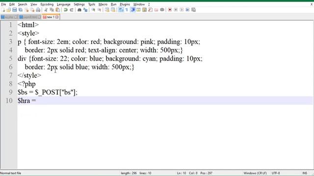Close the new 1 tab
314x176 pixels.
coord(57,17)
